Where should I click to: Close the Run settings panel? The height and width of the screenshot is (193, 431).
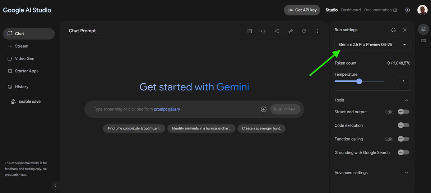point(405,30)
